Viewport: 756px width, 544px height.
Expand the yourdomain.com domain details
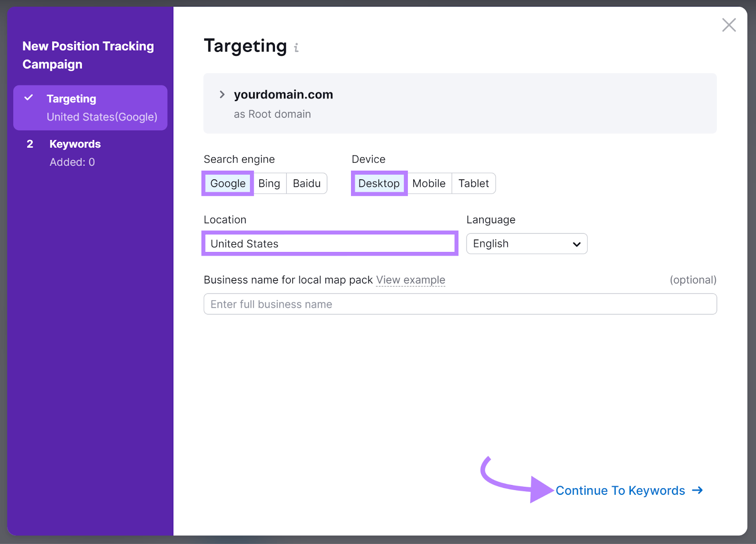coord(222,94)
